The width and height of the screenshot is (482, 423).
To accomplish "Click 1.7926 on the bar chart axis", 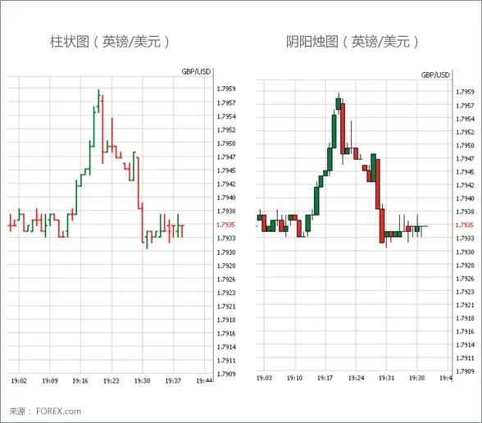I will point(226,280).
